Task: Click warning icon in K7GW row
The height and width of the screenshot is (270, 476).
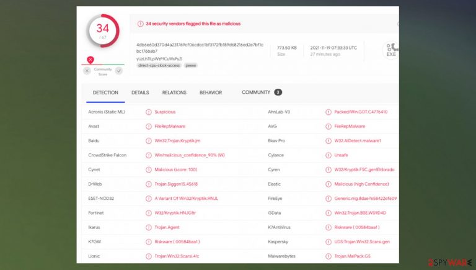Action: coord(149,242)
